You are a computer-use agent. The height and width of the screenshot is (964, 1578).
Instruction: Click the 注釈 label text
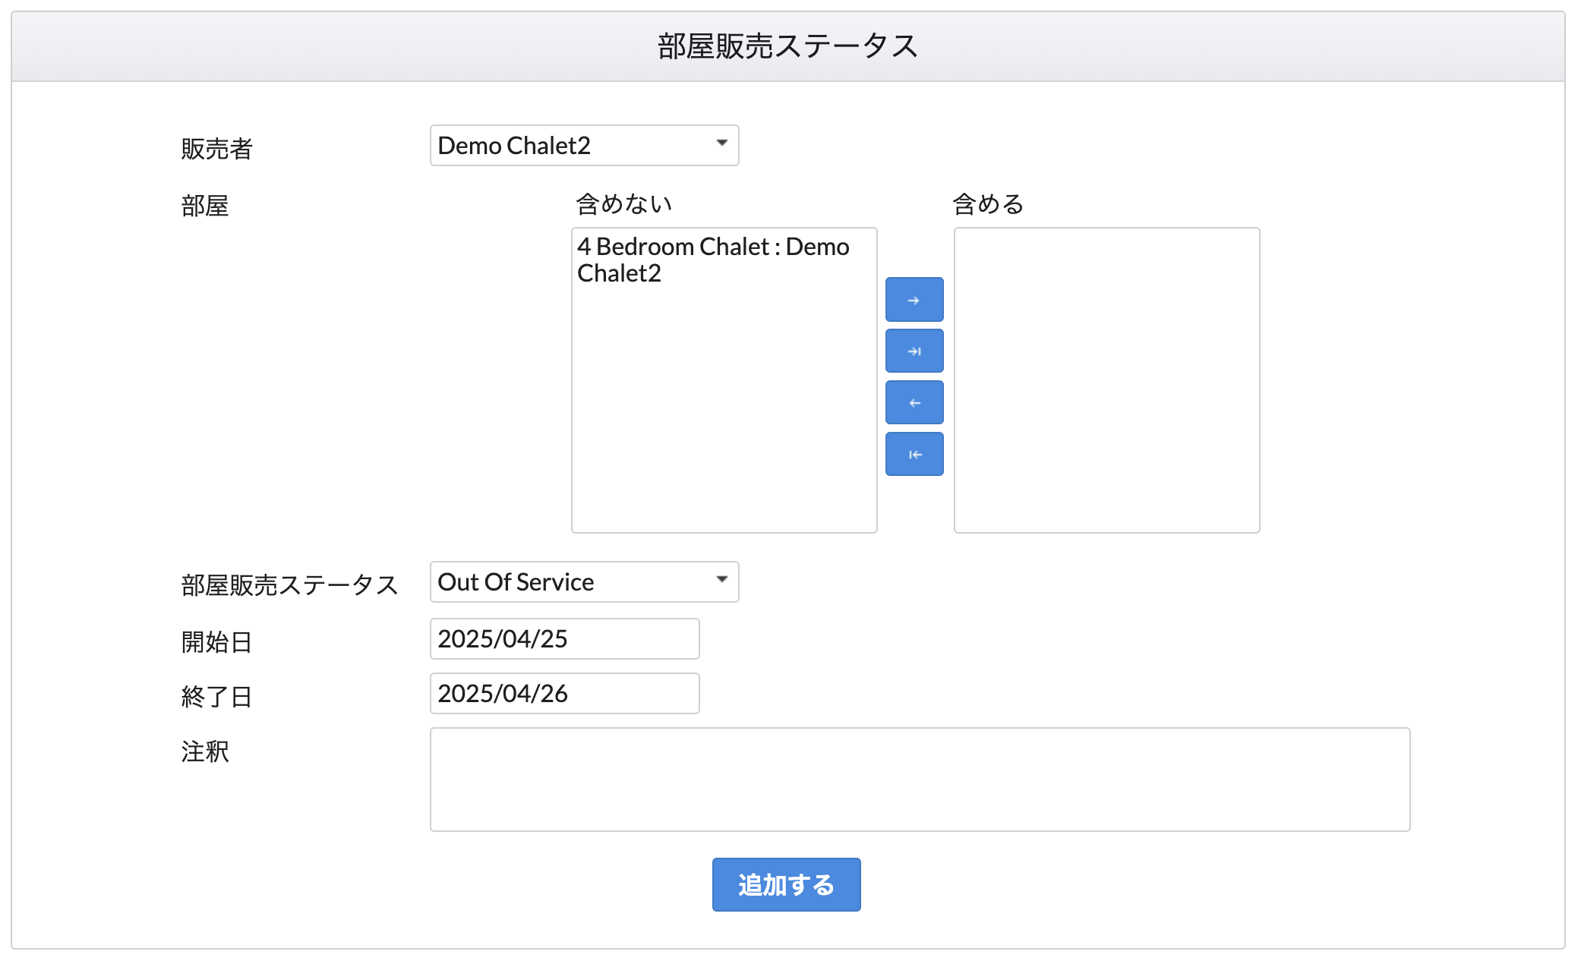click(x=205, y=751)
